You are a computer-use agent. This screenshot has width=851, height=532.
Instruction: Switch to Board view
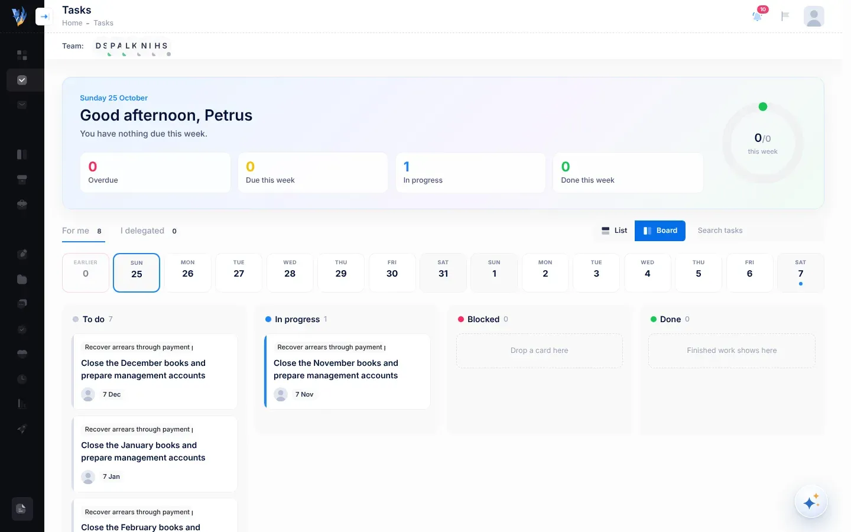coord(660,231)
